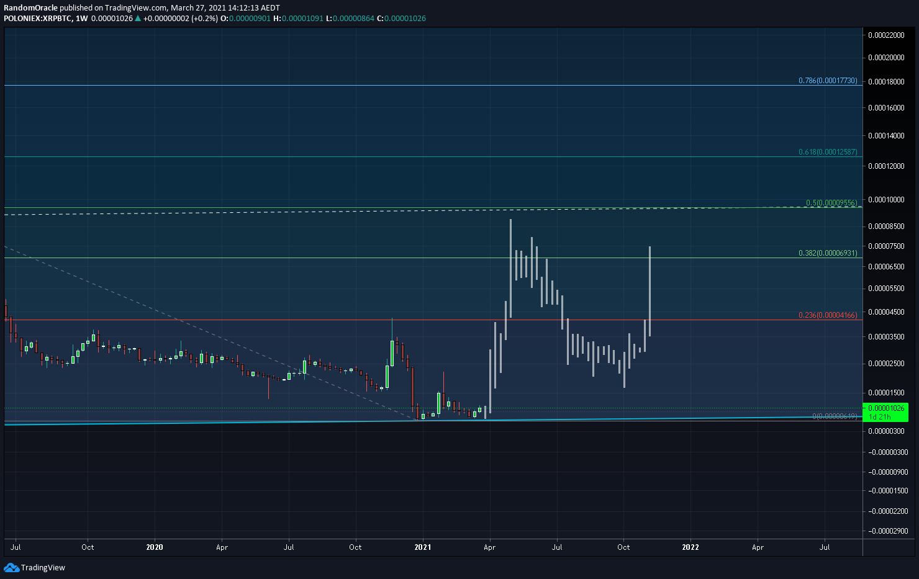Select the 0.236(0.00004166) Fibonacci label
Viewport: 919px width, 579px height.
pos(828,315)
